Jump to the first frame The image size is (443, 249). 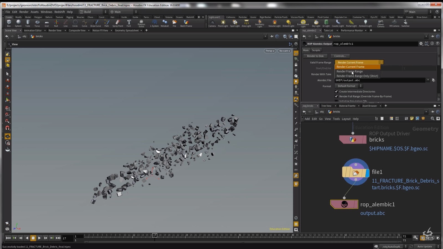pyautogui.click(x=8, y=238)
